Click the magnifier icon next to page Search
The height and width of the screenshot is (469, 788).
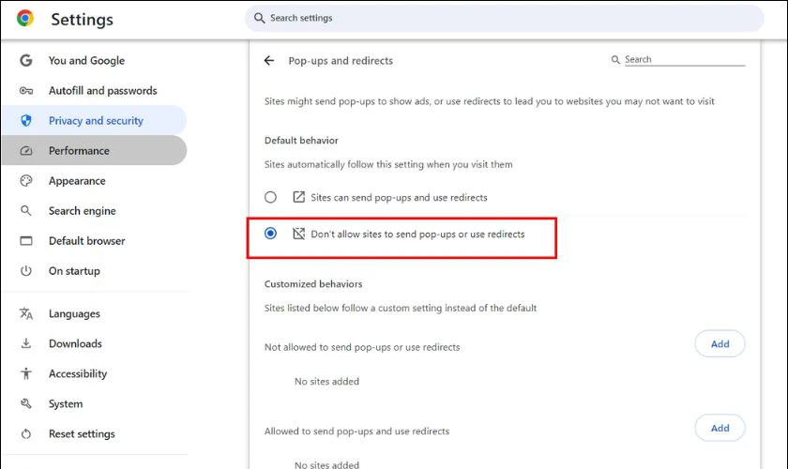[615, 60]
